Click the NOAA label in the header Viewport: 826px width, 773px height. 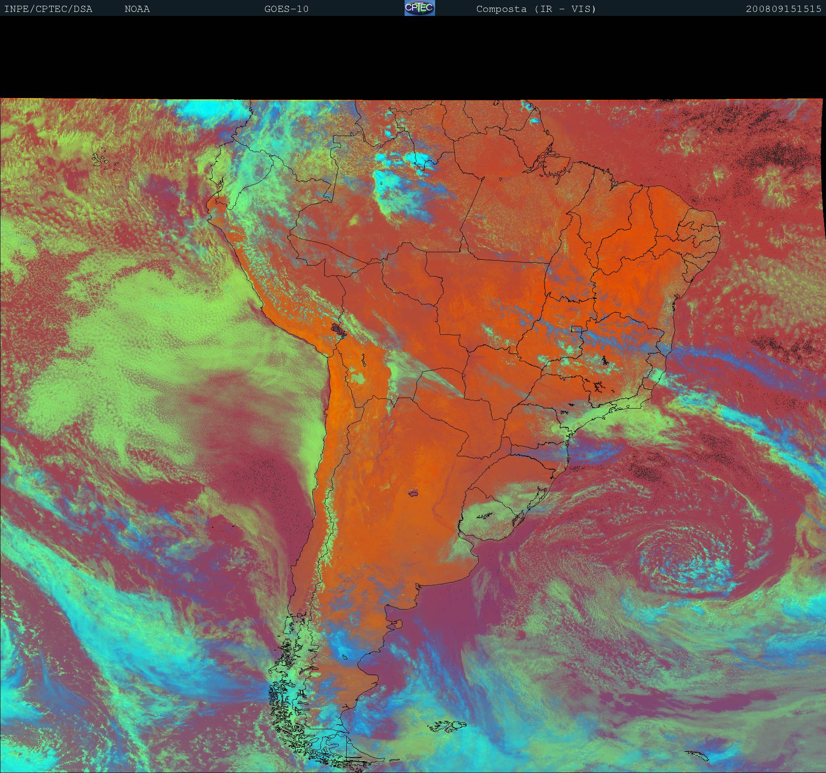pyautogui.click(x=137, y=9)
